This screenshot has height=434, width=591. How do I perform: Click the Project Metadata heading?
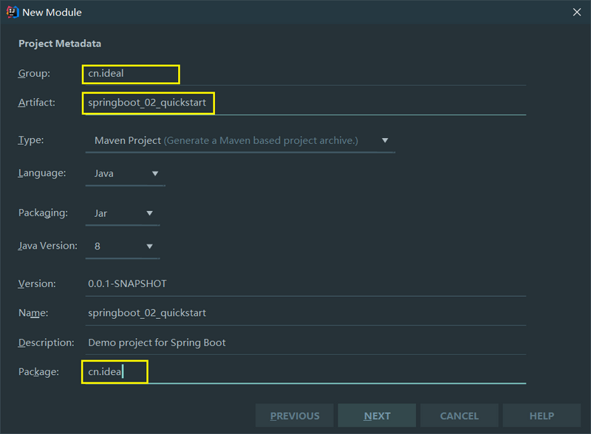click(60, 44)
